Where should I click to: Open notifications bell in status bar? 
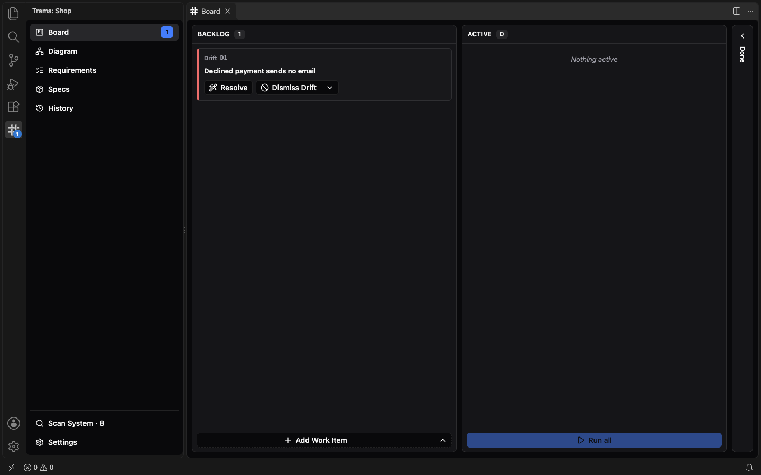pyautogui.click(x=749, y=467)
